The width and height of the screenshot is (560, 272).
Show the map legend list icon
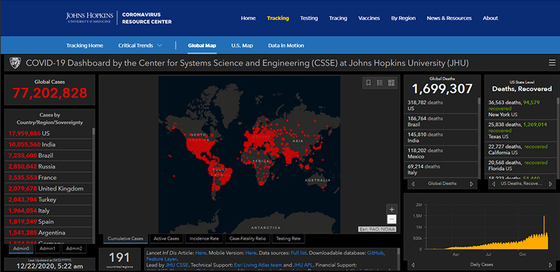379,83
